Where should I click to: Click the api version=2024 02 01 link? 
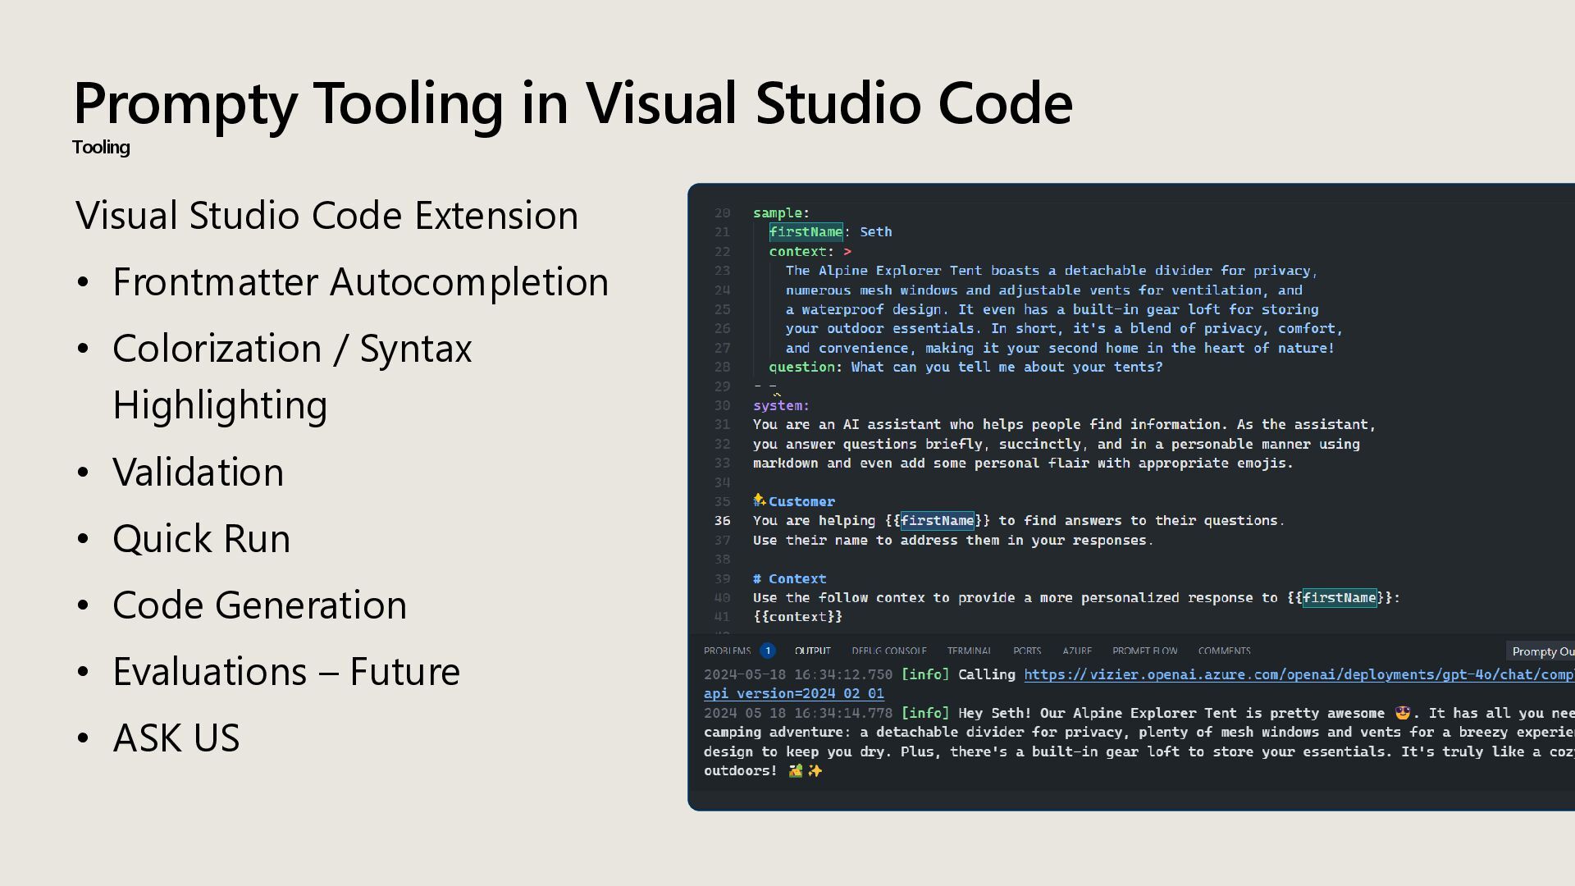(793, 693)
